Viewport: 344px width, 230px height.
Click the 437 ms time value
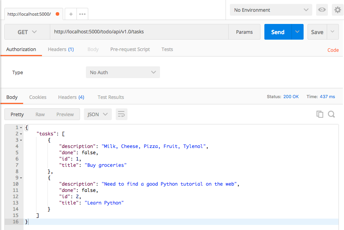click(327, 97)
